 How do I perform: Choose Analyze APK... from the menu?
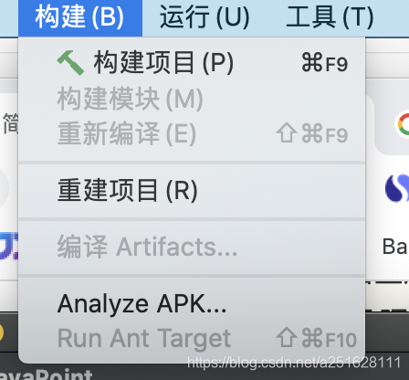point(192,304)
